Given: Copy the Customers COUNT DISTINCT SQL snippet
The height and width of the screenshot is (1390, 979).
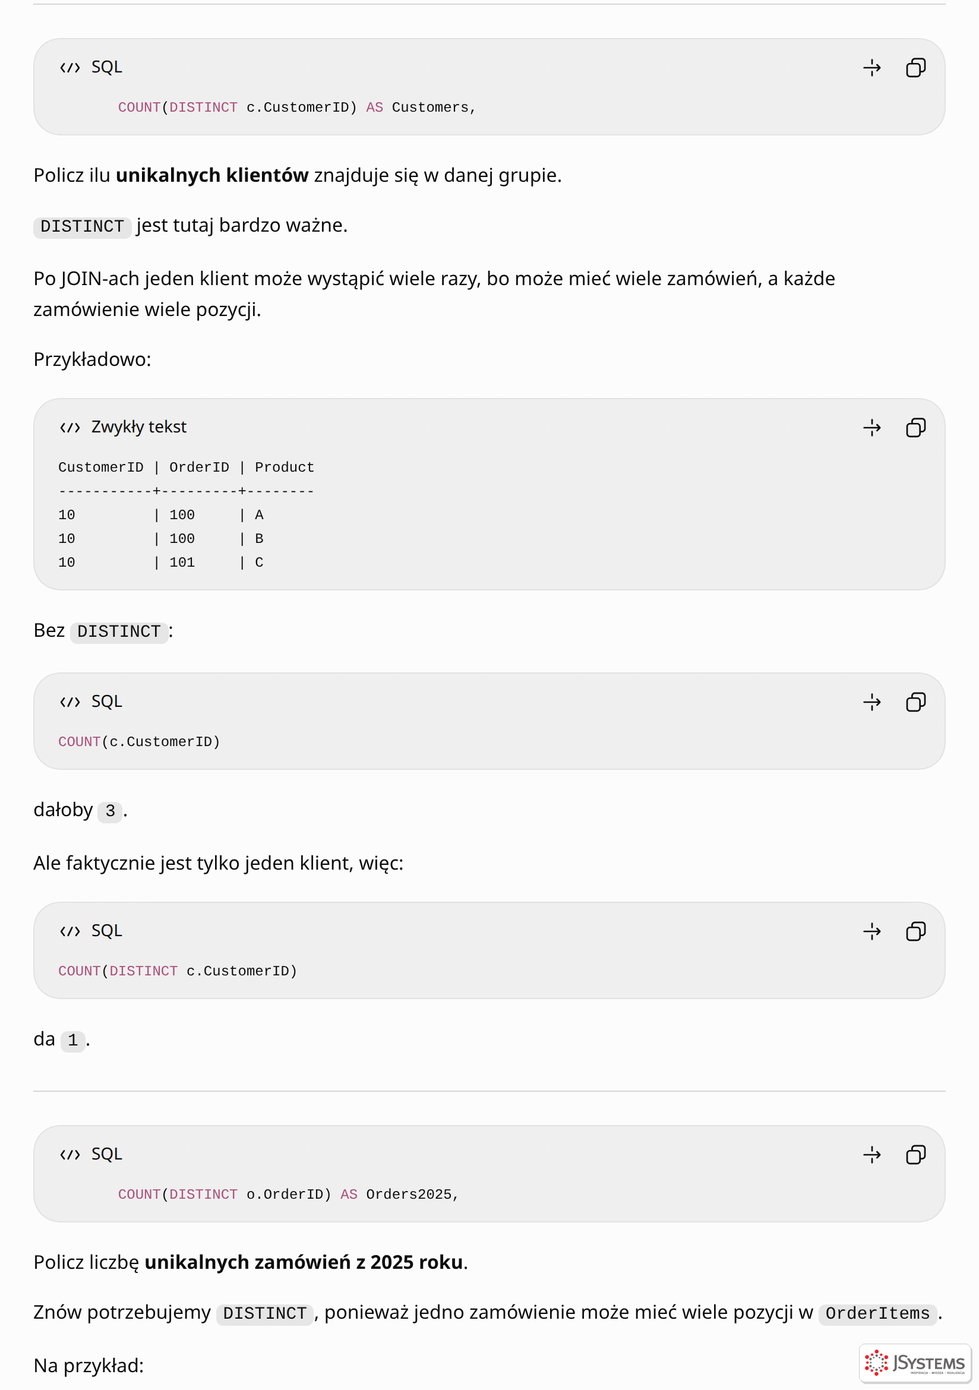Looking at the screenshot, I should (x=915, y=68).
